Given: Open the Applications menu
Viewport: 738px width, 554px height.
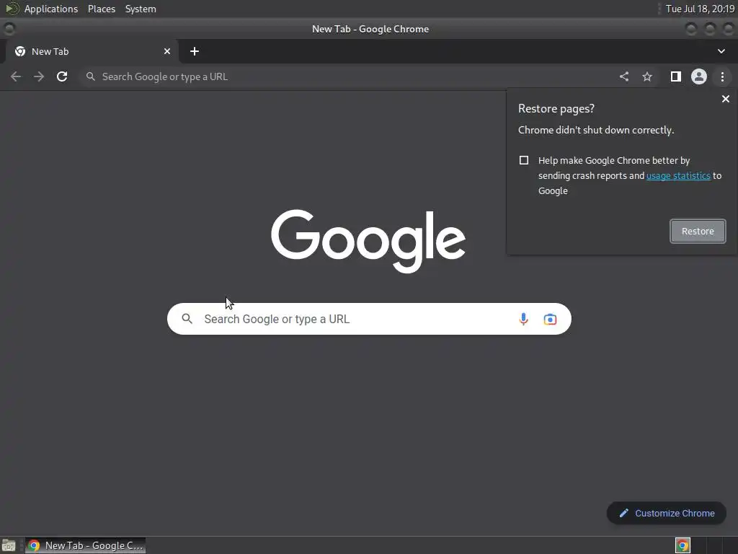Looking at the screenshot, I should tap(51, 9).
